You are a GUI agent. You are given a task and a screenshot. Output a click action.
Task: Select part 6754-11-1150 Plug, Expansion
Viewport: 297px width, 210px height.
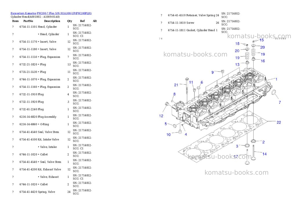40,57
